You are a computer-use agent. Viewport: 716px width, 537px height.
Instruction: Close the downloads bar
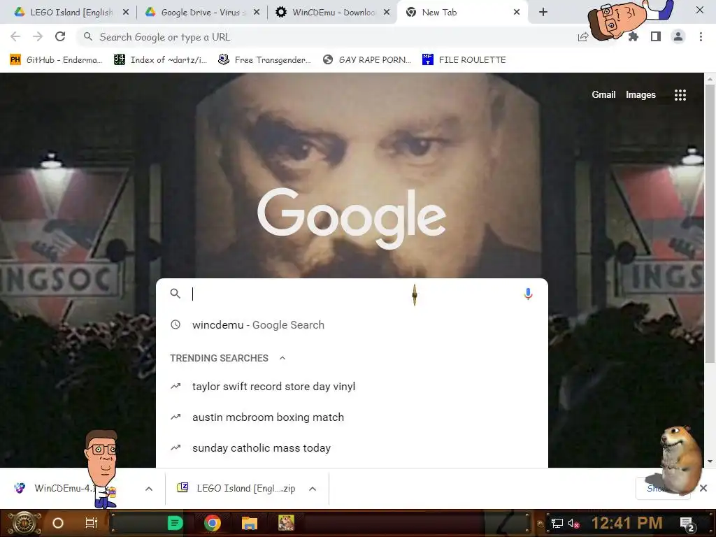click(703, 488)
